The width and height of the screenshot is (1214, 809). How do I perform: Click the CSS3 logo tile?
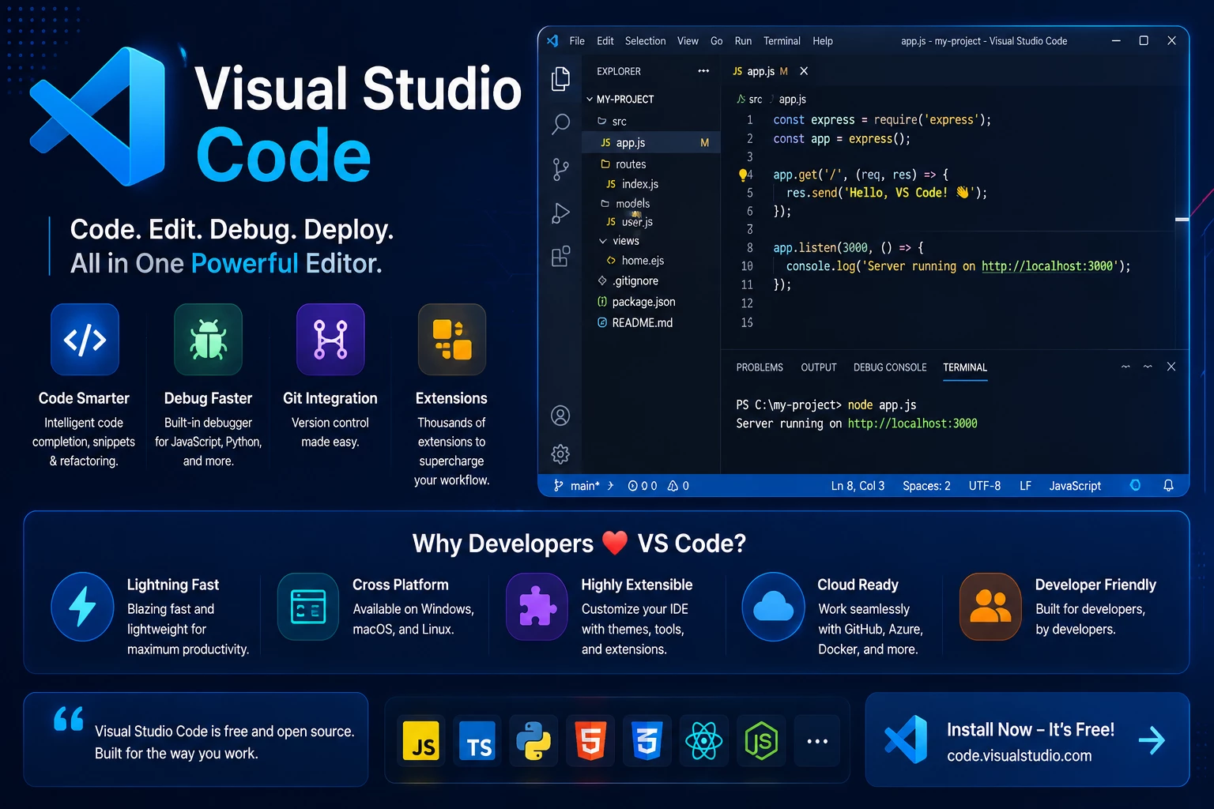pyautogui.click(x=647, y=740)
